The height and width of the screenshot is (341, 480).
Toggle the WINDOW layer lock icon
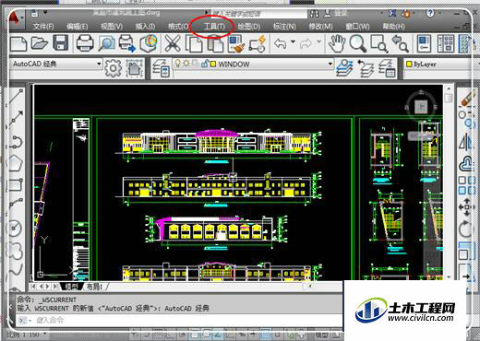click(204, 64)
